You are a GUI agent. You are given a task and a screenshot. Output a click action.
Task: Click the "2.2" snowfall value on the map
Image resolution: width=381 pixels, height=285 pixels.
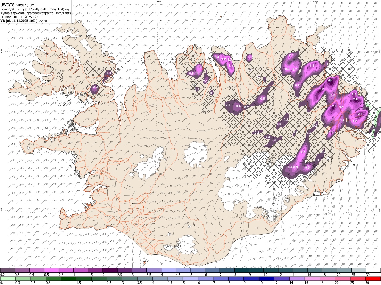321,89
